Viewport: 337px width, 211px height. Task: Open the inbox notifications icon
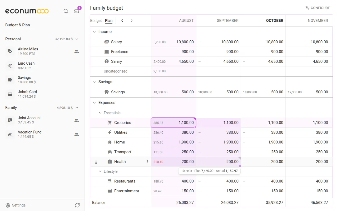pyautogui.click(x=76, y=11)
